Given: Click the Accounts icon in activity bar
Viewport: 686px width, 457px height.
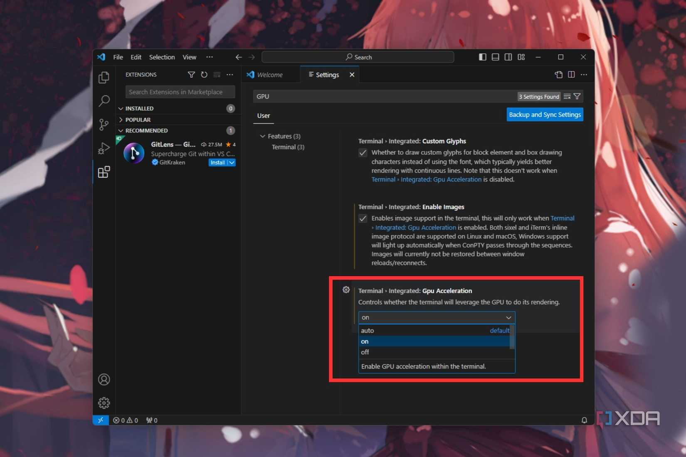Looking at the screenshot, I should [104, 379].
